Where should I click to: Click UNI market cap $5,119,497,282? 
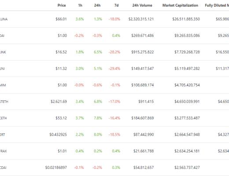pos(187,69)
